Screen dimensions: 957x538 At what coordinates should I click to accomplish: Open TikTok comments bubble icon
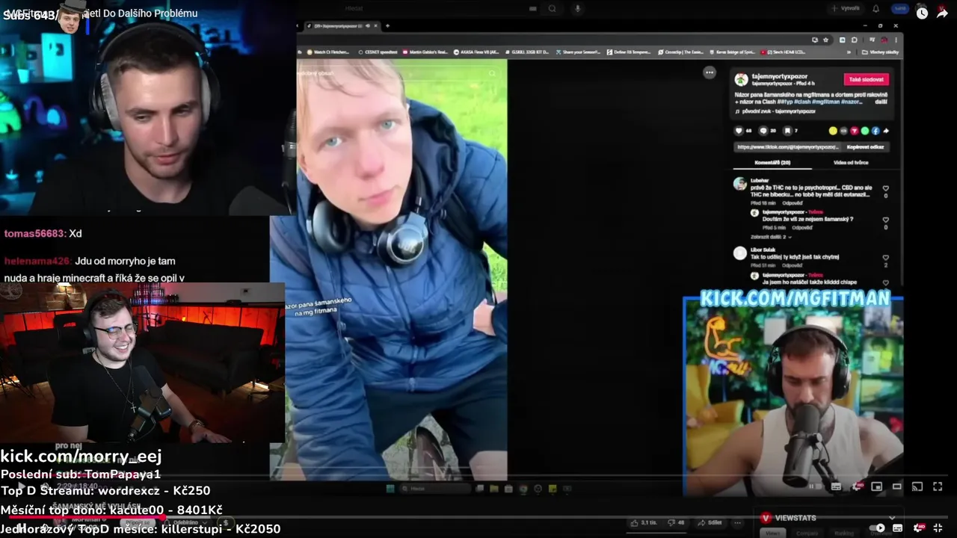763,131
